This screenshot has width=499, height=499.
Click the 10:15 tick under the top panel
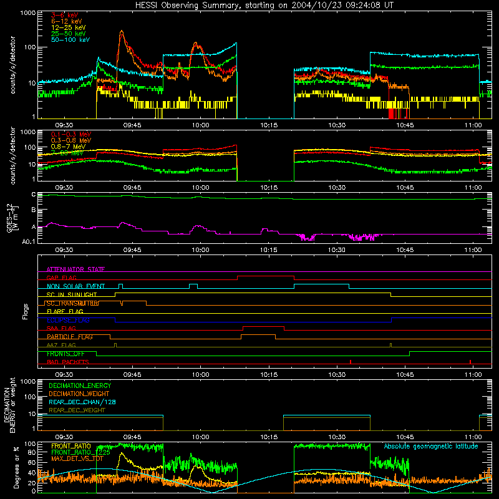point(269,125)
